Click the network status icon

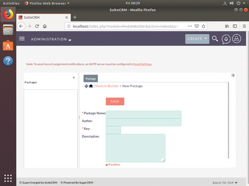pyautogui.click(x=225, y=3)
